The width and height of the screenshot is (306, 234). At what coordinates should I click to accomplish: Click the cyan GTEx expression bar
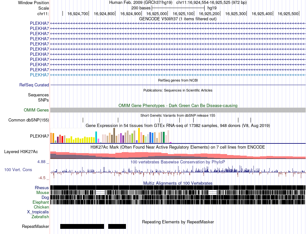click(x=96, y=137)
